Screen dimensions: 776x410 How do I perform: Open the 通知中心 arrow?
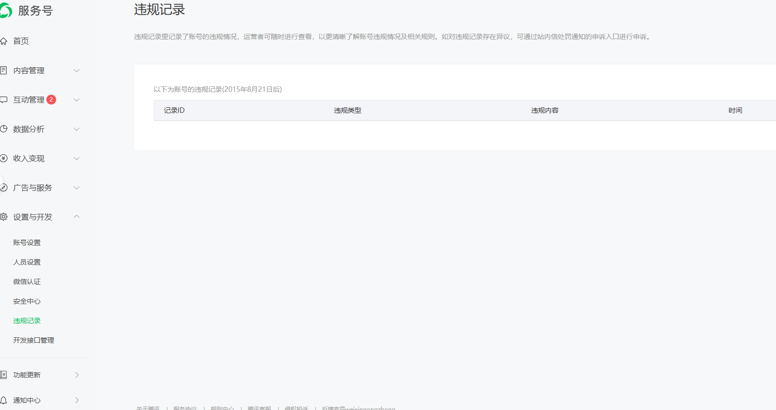pos(77,400)
